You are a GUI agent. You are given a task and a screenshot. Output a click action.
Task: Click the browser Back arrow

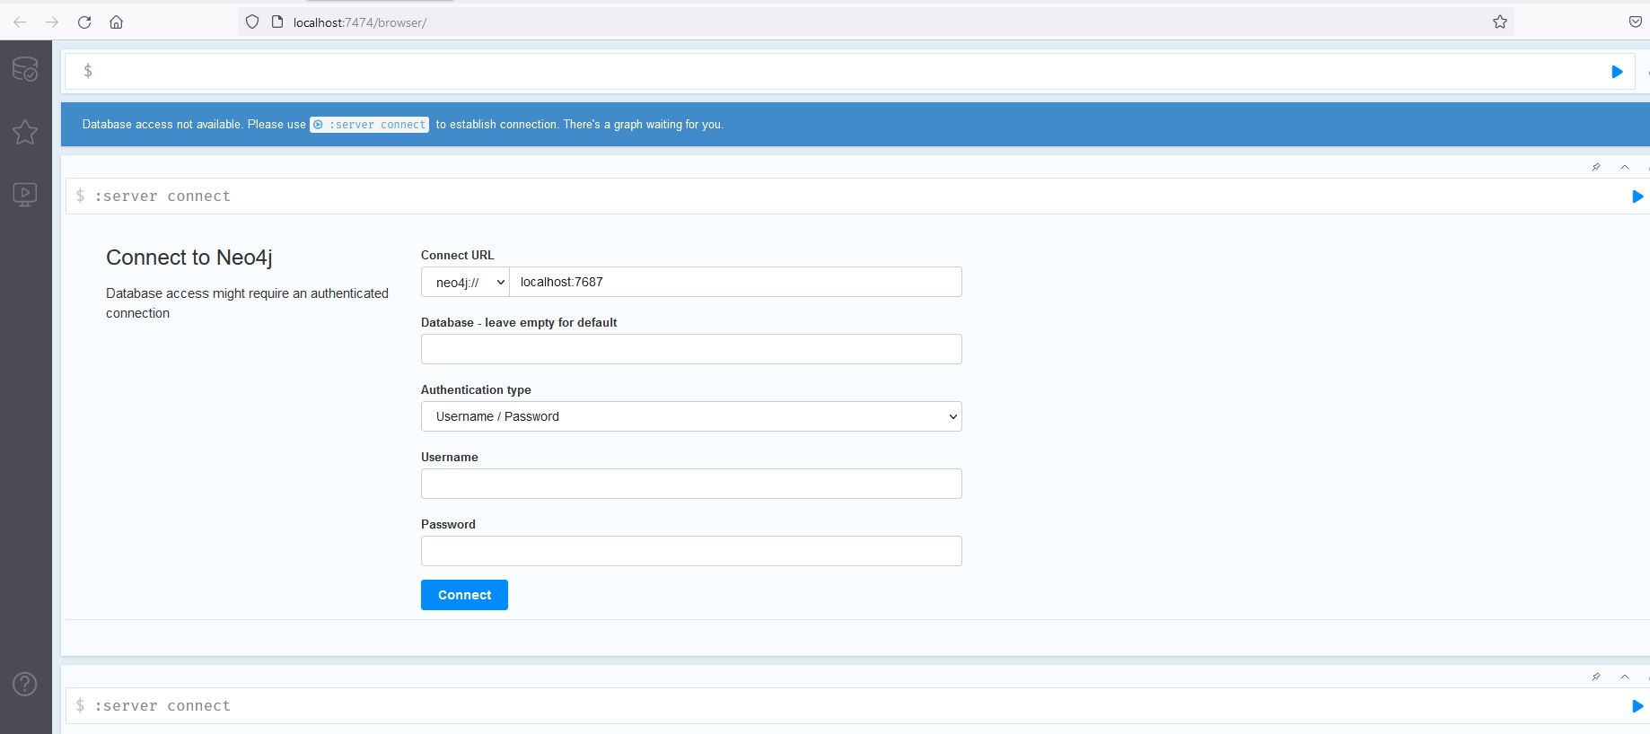pyautogui.click(x=20, y=22)
